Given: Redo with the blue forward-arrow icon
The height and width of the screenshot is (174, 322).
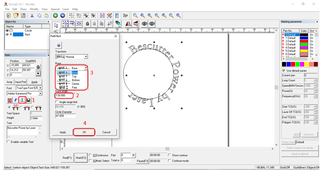Looking at the screenshot, I should (x=63, y=15).
